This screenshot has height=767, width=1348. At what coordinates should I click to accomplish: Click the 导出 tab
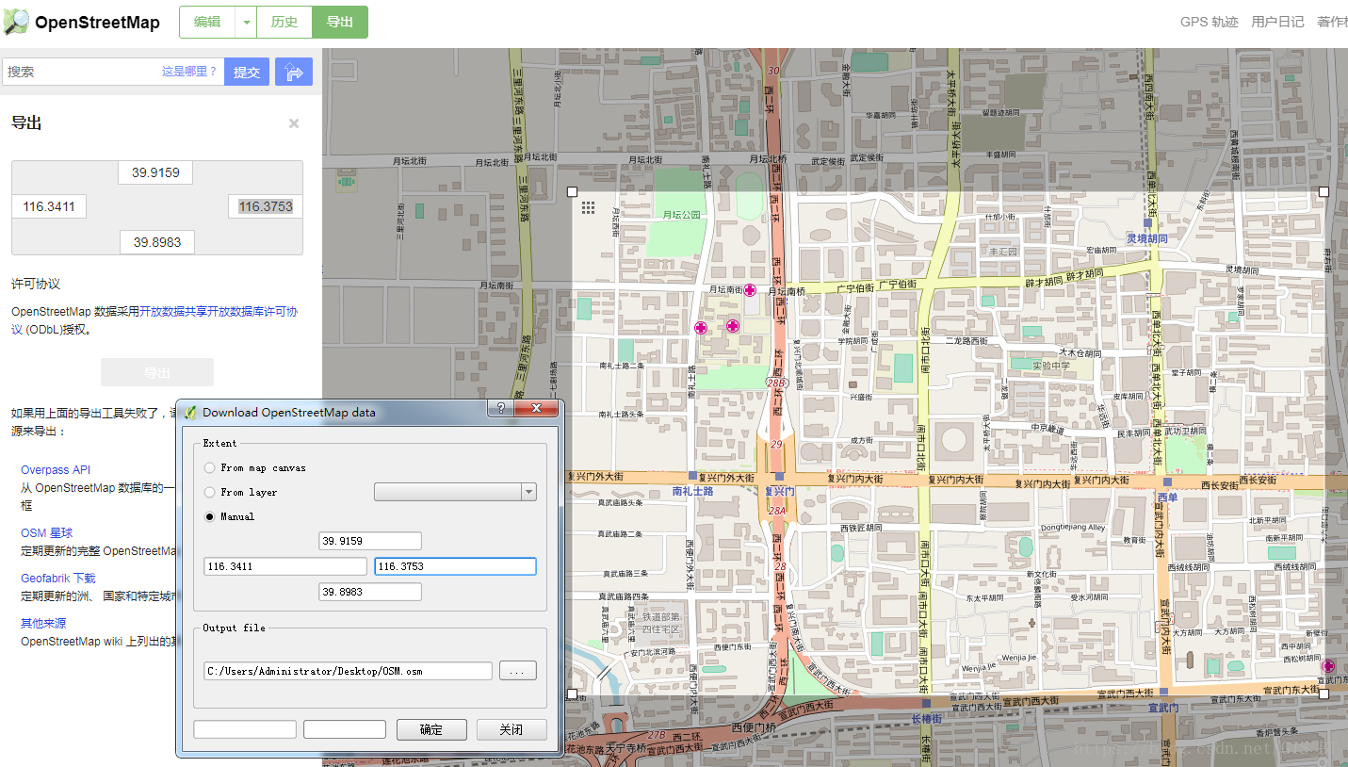coord(340,22)
